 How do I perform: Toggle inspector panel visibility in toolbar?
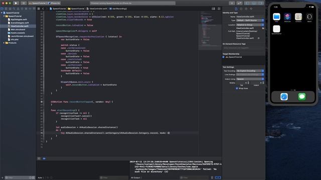260,3
